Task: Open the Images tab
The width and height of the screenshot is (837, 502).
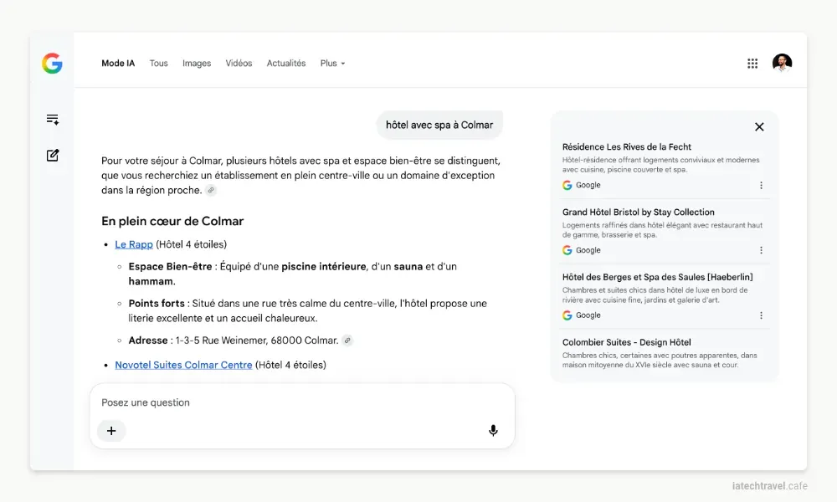Action: (197, 63)
